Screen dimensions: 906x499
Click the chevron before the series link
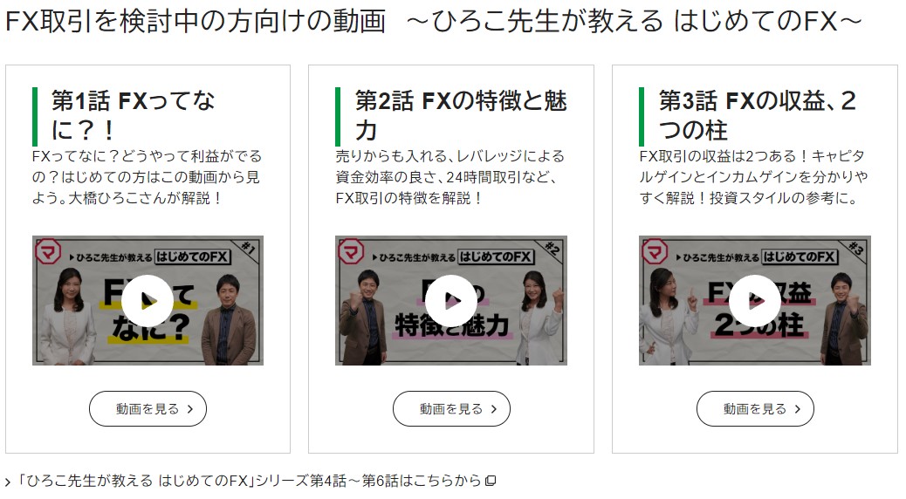pos(8,482)
